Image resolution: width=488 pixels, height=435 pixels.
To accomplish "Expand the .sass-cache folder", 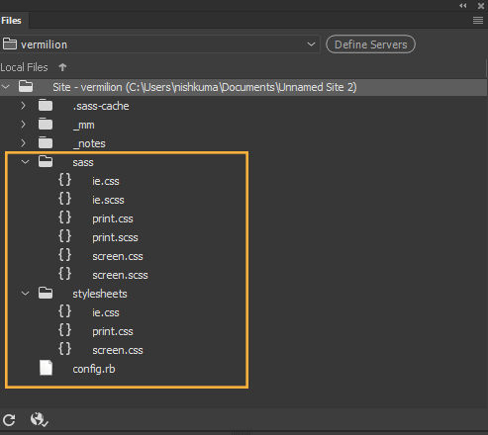I will click(x=23, y=106).
